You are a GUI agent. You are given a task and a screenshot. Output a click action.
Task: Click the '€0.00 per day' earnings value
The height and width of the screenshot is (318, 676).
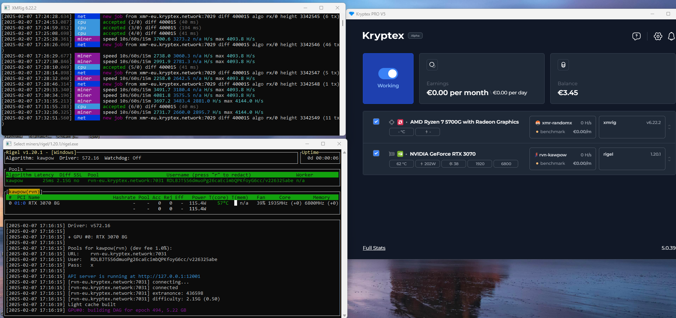pyautogui.click(x=510, y=93)
